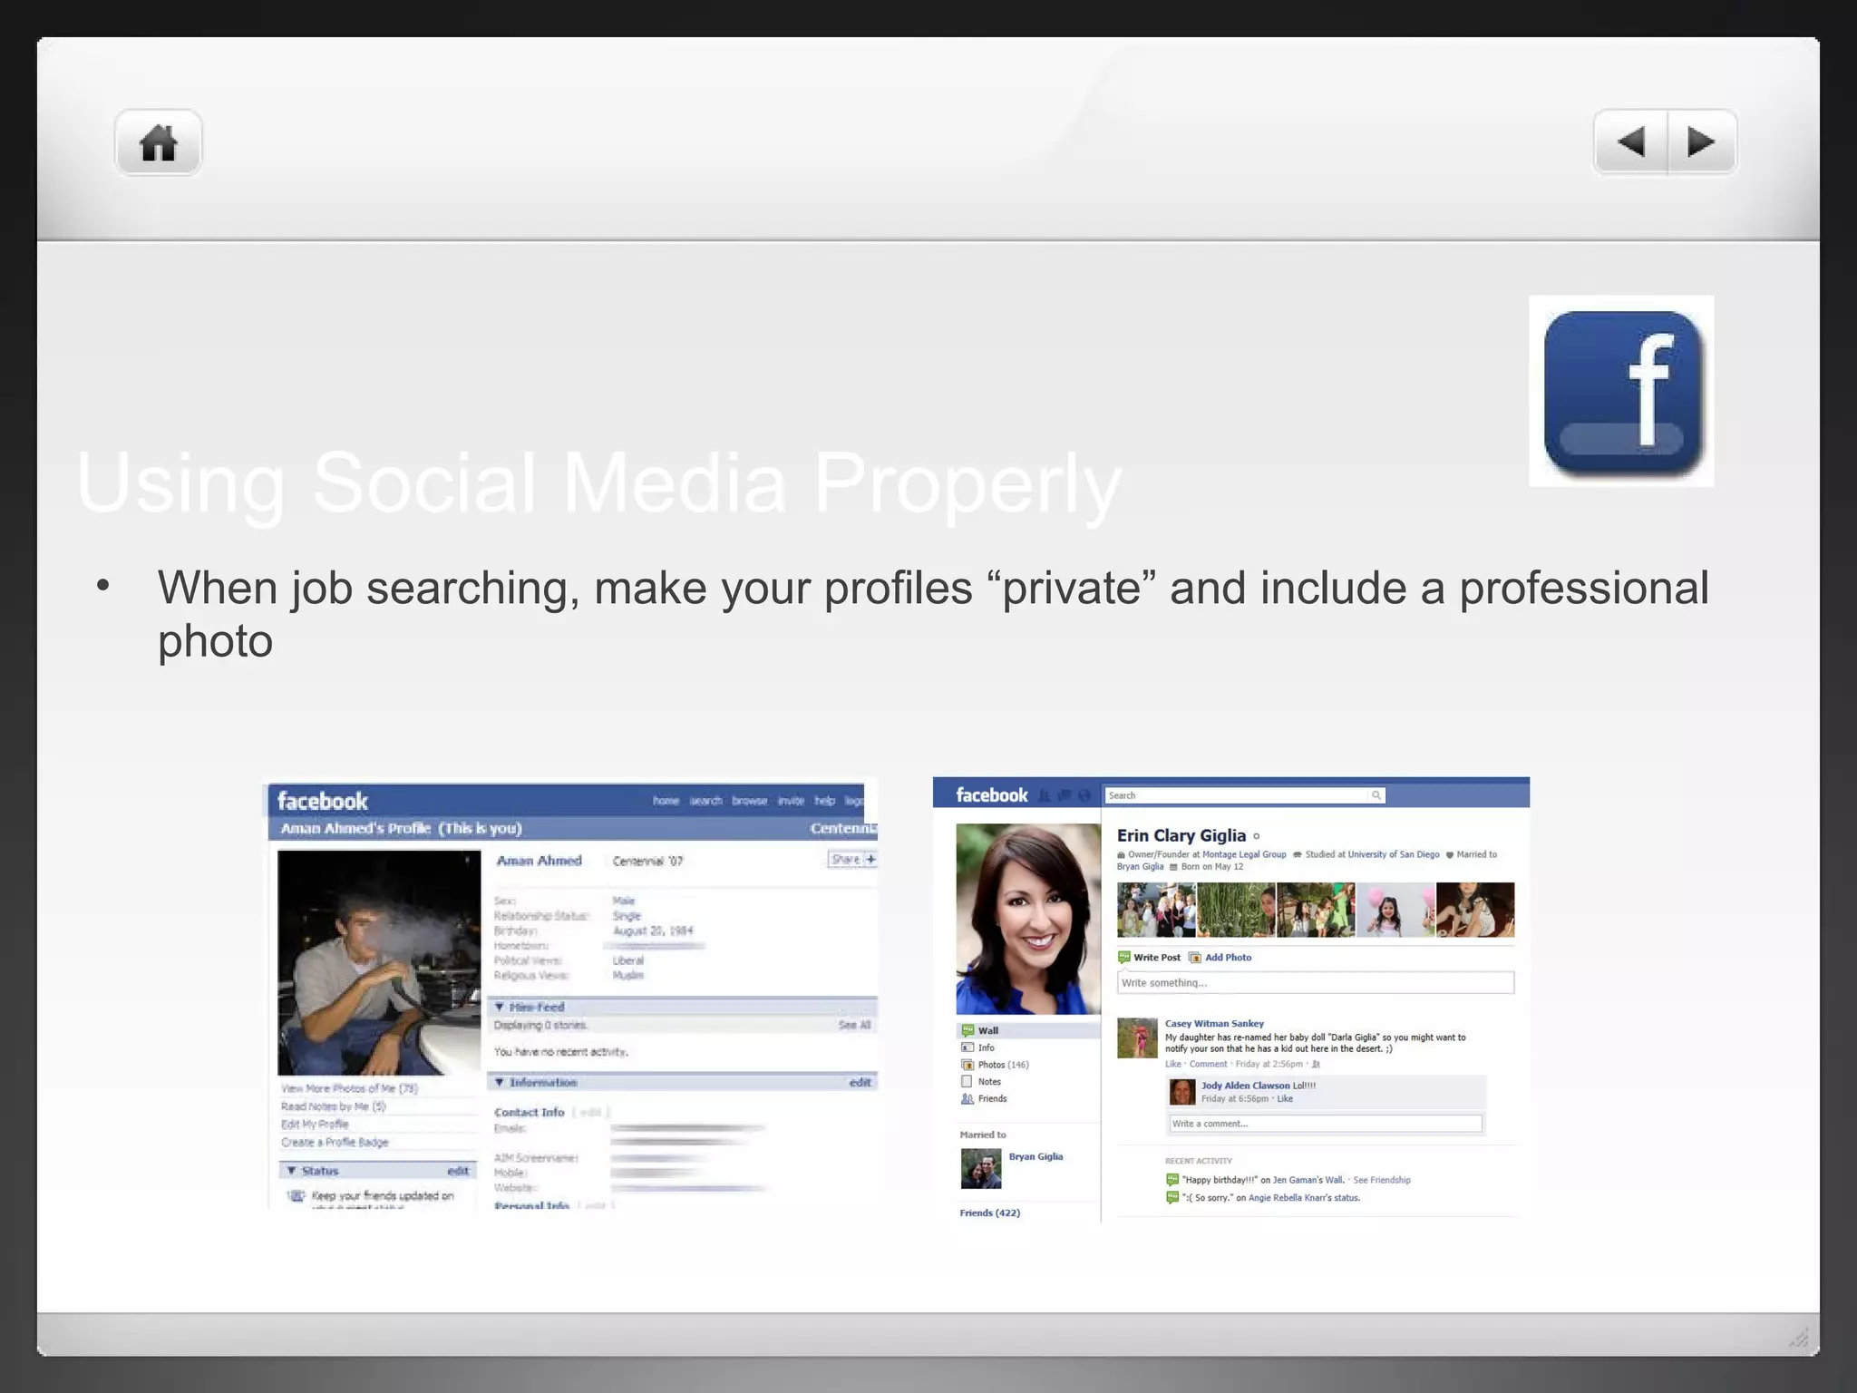The image size is (1857, 1393).
Task: Click the Wall speech-bubble icon
Action: (967, 1030)
